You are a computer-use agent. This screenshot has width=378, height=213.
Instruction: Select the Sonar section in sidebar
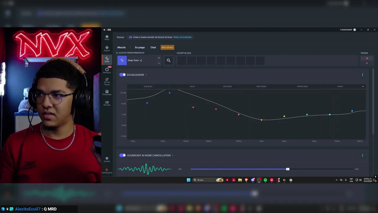point(107,59)
